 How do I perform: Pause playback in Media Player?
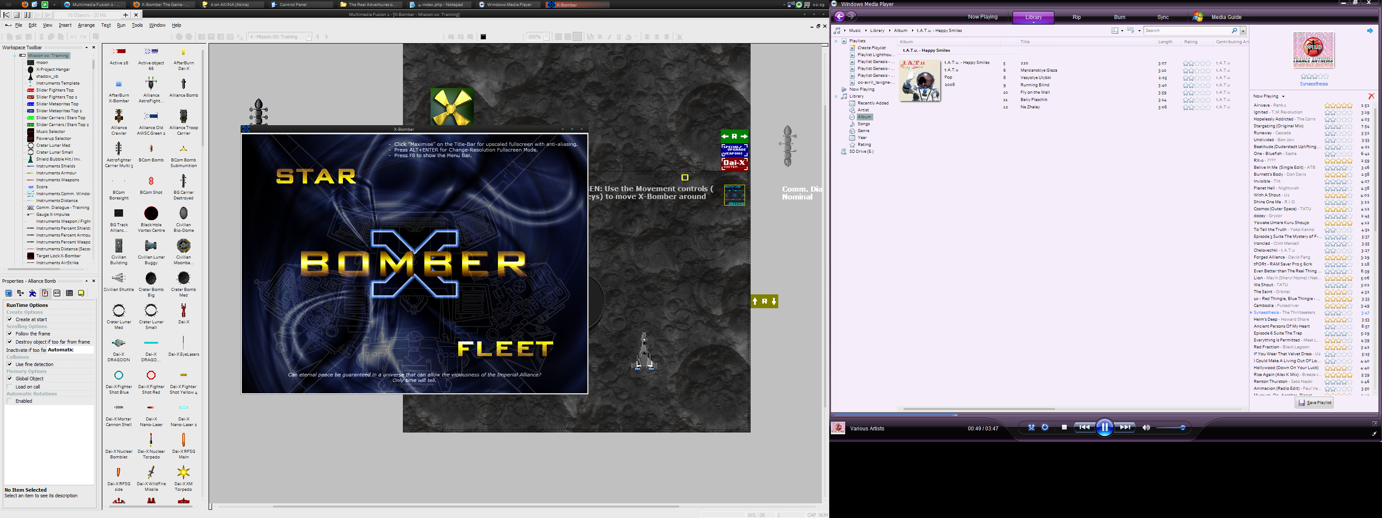[1104, 427]
